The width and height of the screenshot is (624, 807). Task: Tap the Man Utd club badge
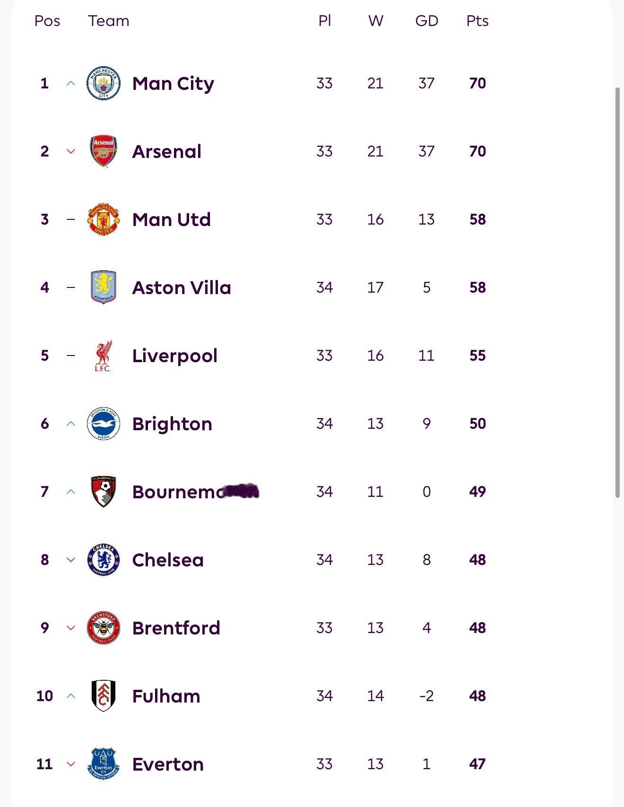point(104,219)
